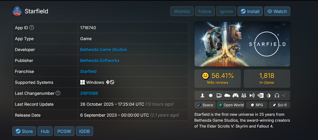
Task: Open the Sci-fi tag
Action: pos(280,105)
